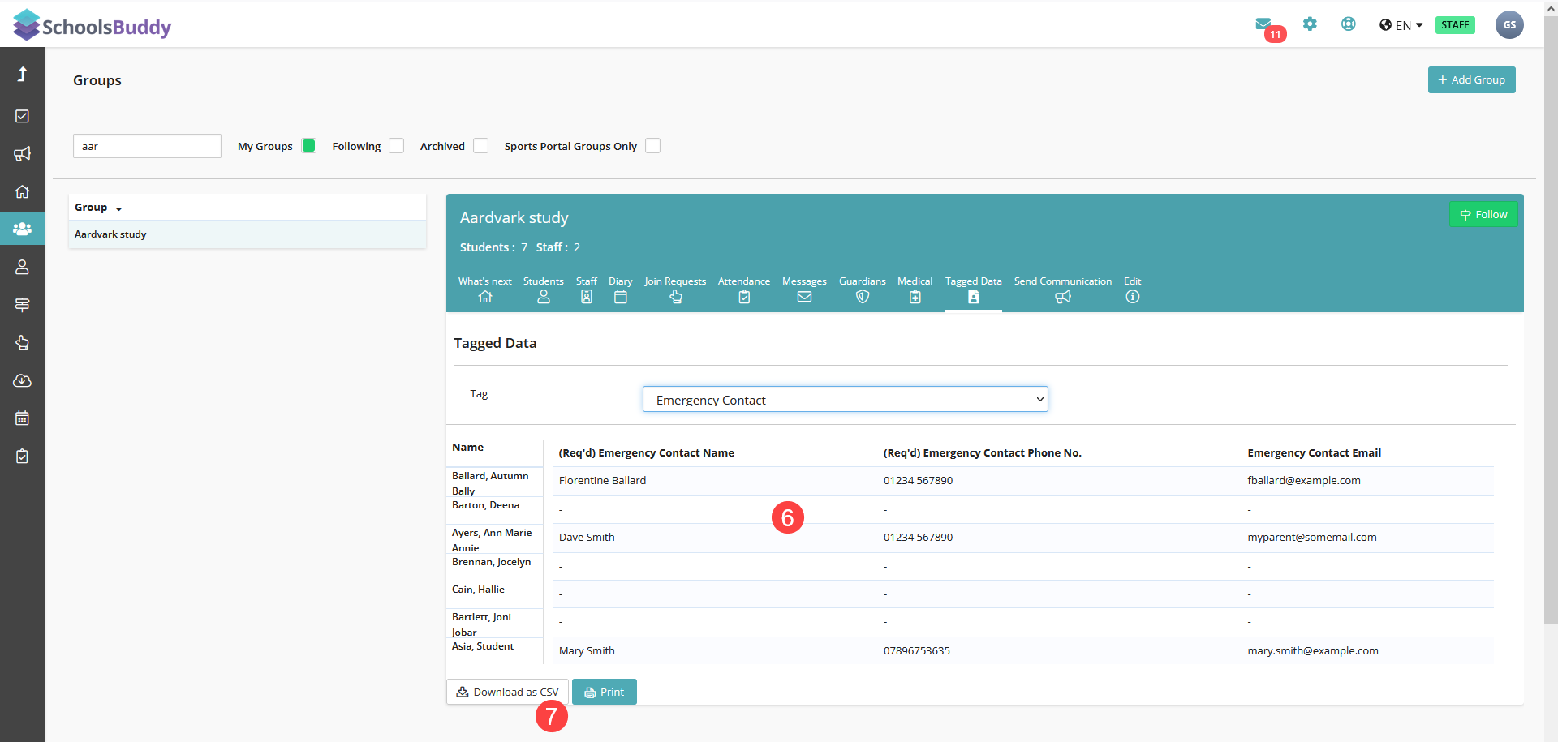Select the groups icon in the sidebar
Screen dimensions: 1558x742
22,229
